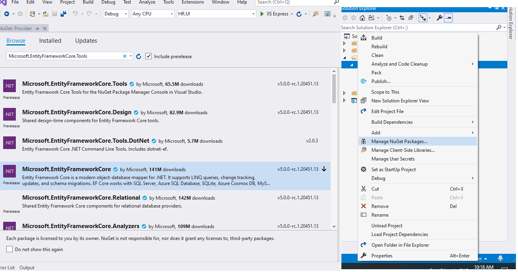Pin the NuGet: Provider document tab
Image resolution: width=518 pixels, height=272 pixels.
click(38, 28)
